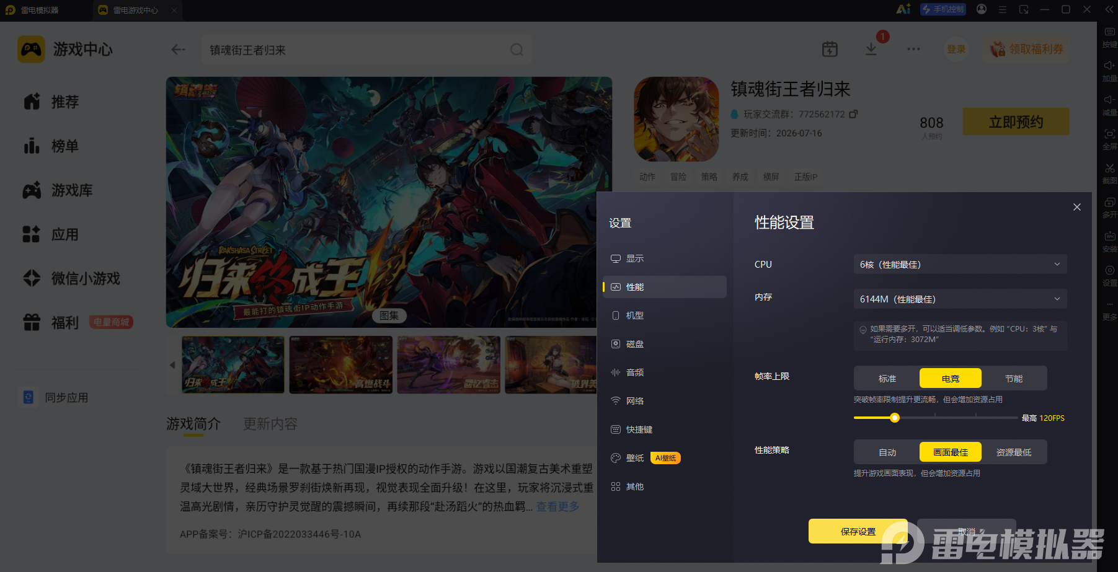This screenshot has width=1118, height=572.
Task: Click the search magnifier icon
Action: click(x=517, y=50)
